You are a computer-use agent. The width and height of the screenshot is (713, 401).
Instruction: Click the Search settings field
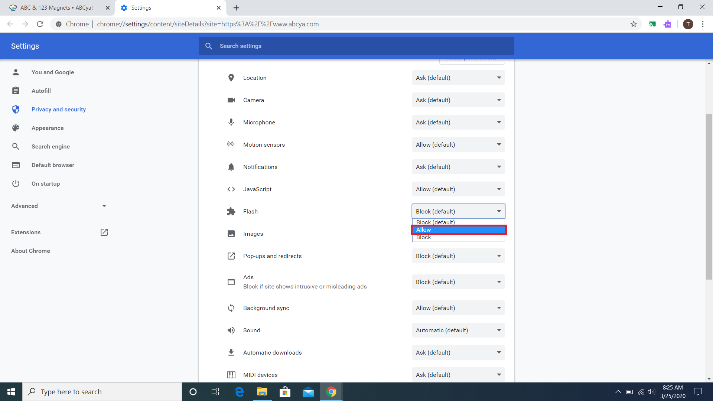pos(356,46)
